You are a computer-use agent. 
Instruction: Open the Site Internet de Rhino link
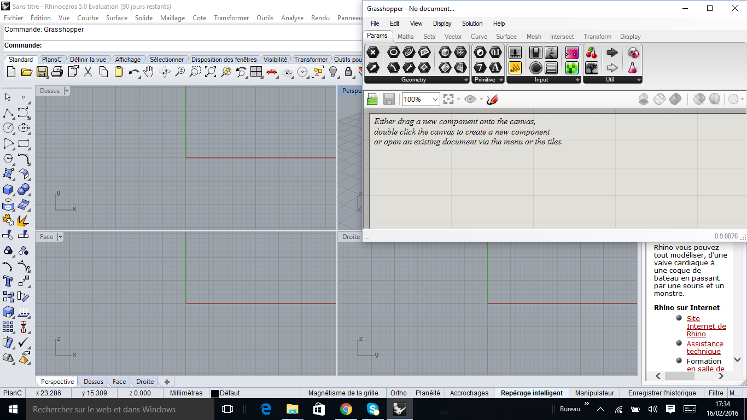tap(707, 326)
